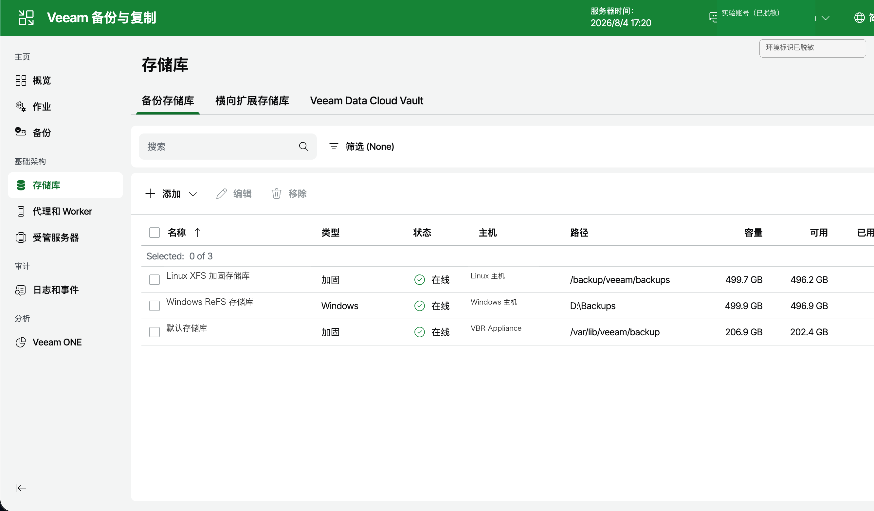The width and height of the screenshot is (874, 511).
Task: Click the pencil 编辑 icon
Action: (x=222, y=193)
